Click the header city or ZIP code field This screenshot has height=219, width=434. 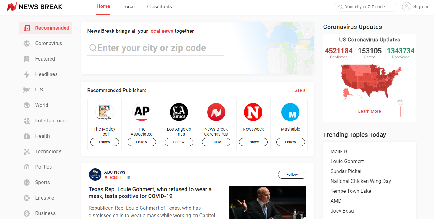(x=366, y=7)
